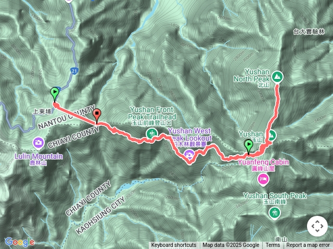Image resolution: width=333 pixels, height=249 pixels.
Task: Click the Yuanfeng Cabin label text
Action: pyautogui.click(x=263, y=162)
